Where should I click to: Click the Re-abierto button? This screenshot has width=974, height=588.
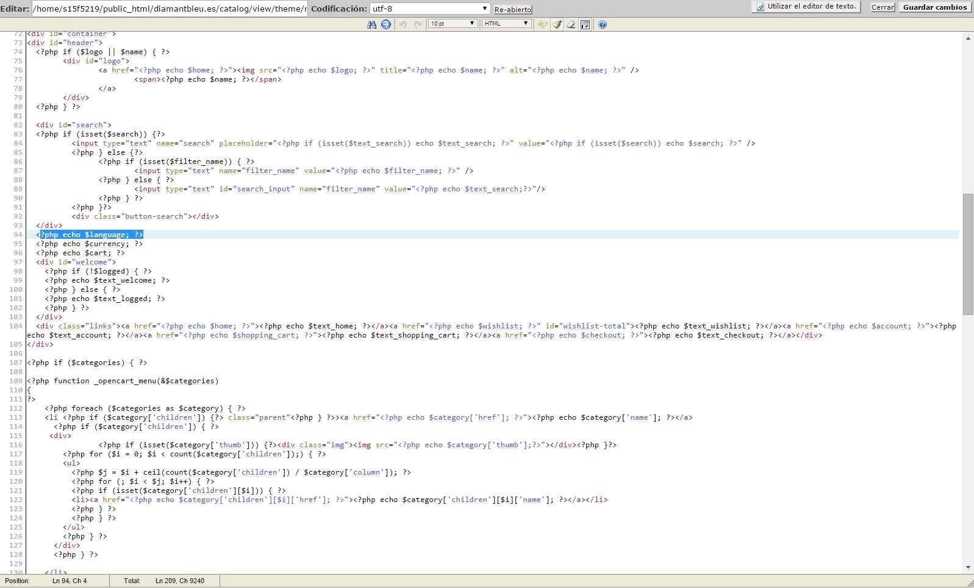pos(512,10)
